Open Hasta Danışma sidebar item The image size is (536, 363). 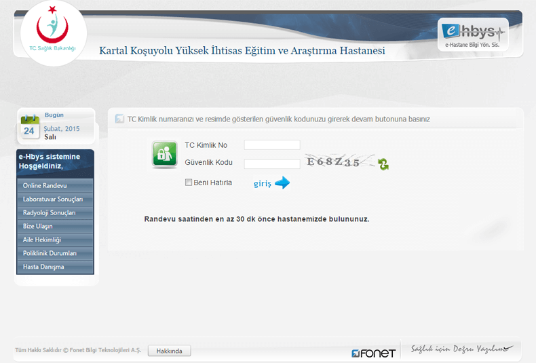click(55, 267)
